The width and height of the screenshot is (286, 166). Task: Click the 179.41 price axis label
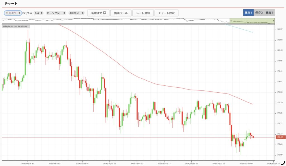(x=279, y=71)
